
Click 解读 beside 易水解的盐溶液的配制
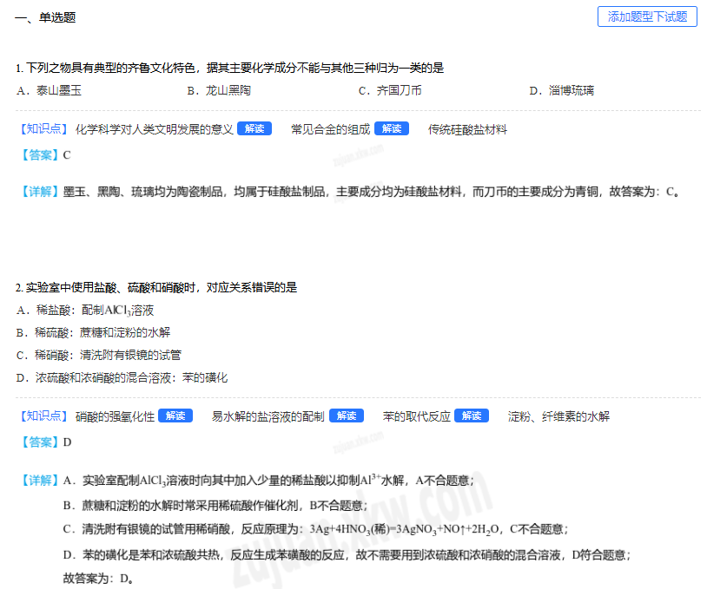(x=346, y=416)
